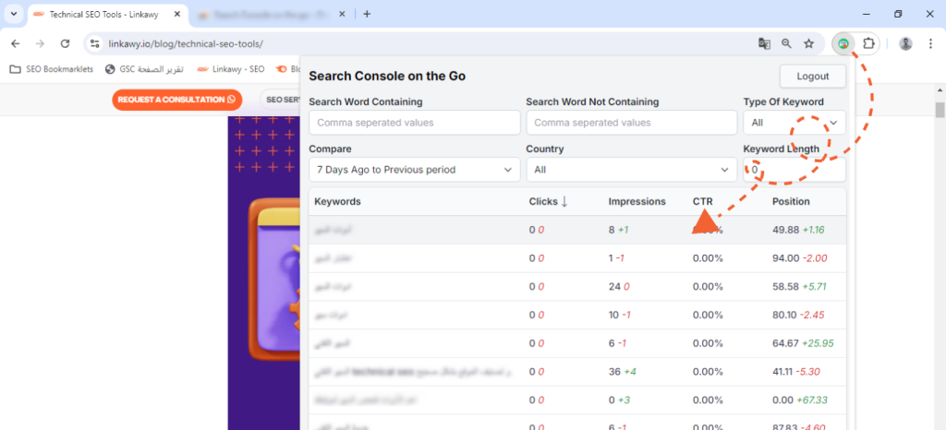Open the Chrome extensions puzzle icon
This screenshot has width=946, height=430.
pyautogui.click(x=868, y=43)
